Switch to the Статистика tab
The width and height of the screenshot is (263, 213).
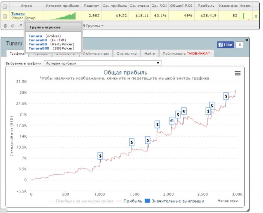click(126, 54)
